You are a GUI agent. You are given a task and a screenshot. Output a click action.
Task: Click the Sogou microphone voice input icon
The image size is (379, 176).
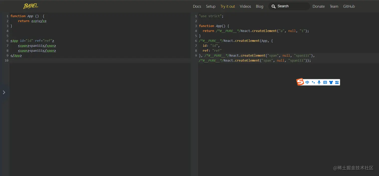tap(319, 82)
